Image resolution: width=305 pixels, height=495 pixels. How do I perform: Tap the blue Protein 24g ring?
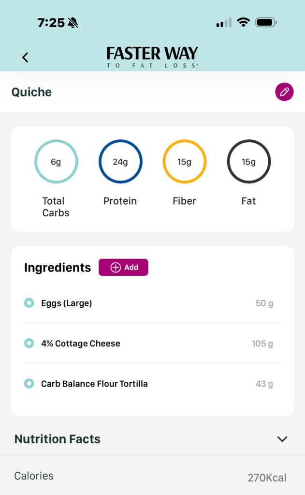120,162
